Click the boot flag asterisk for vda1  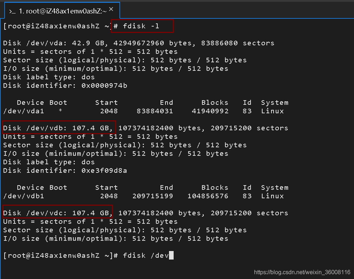tap(60, 110)
